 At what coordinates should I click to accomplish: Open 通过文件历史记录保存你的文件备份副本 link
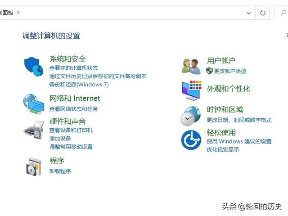click(x=98, y=76)
